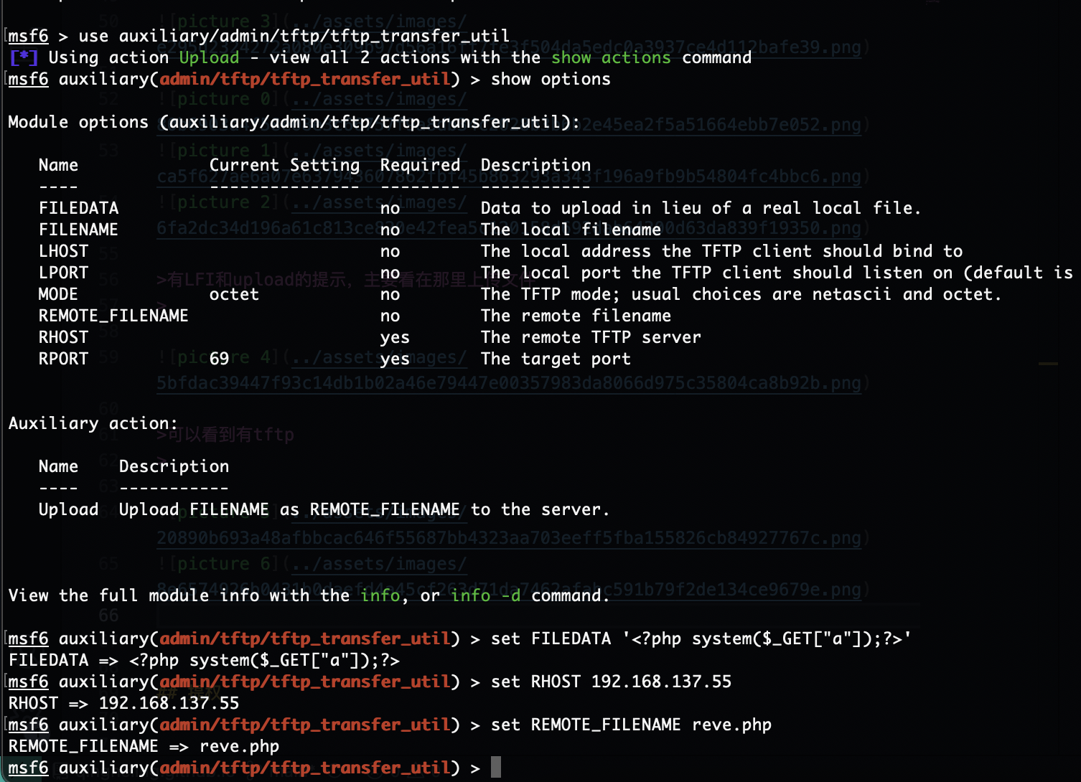Image resolution: width=1081 pixels, height=782 pixels.
Task: Click the first 'msf6' prompt at top
Action: click(28, 36)
